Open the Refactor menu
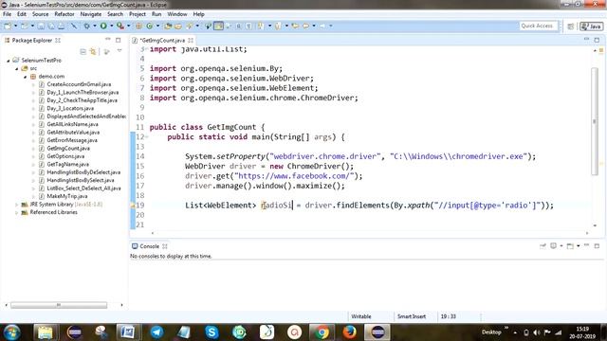Viewport: 607px width, 341px height. [64, 14]
